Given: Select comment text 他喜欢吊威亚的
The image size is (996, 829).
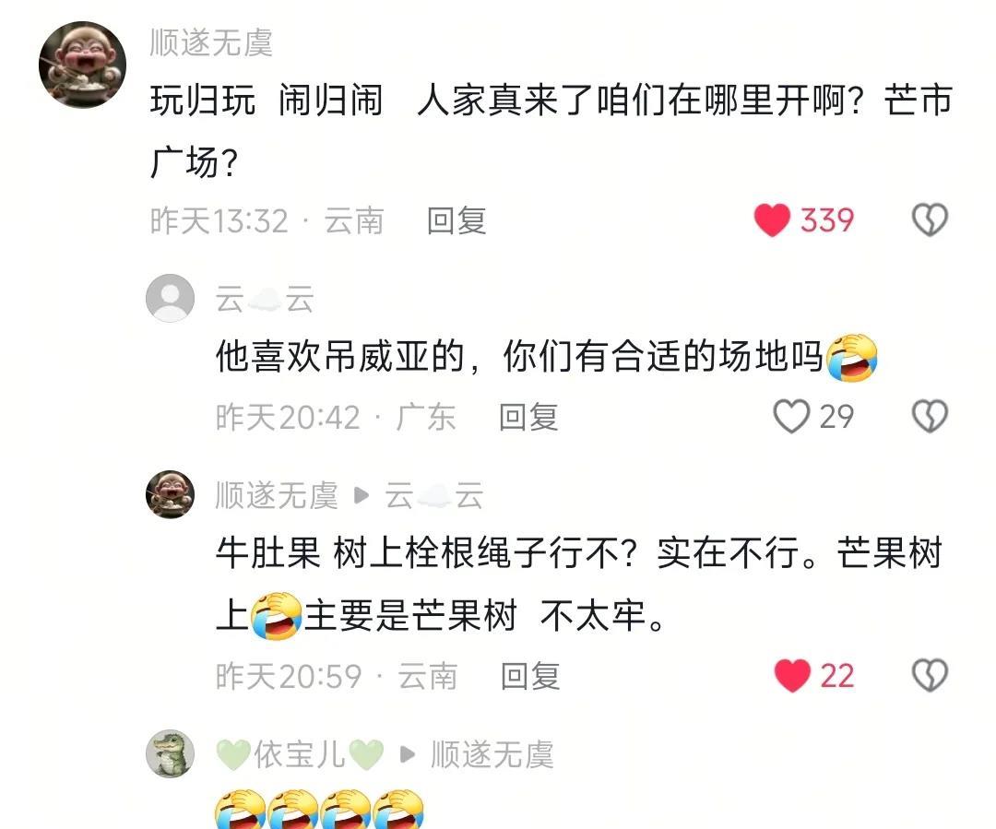Looking at the screenshot, I should [x=339, y=356].
